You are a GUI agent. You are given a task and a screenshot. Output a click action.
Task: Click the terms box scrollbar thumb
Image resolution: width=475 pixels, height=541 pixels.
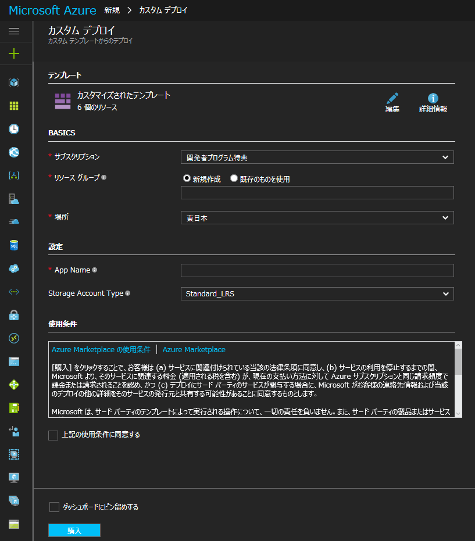pos(458,362)
